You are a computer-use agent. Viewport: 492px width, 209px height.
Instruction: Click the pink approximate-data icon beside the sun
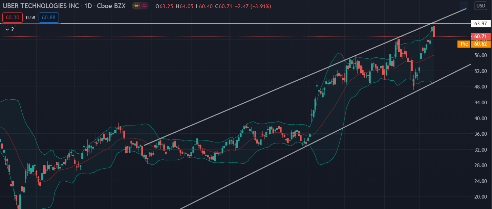(144, 6)
